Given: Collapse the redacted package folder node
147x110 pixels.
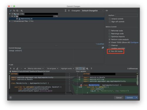Looking at the screenshot, I should point(12,16).
